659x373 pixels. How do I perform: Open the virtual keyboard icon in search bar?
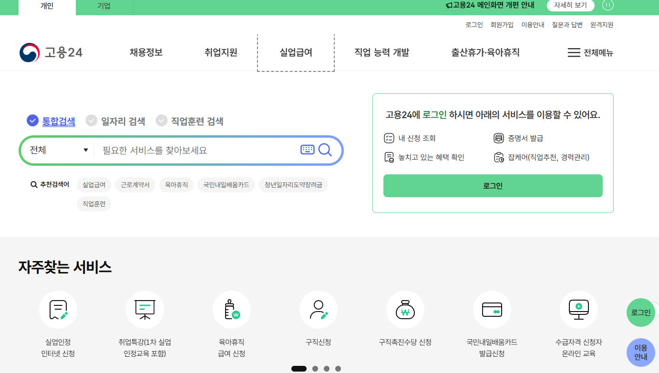coord(308,150)
